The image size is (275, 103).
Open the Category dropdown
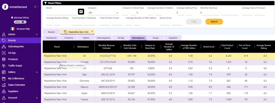point(103,13)
